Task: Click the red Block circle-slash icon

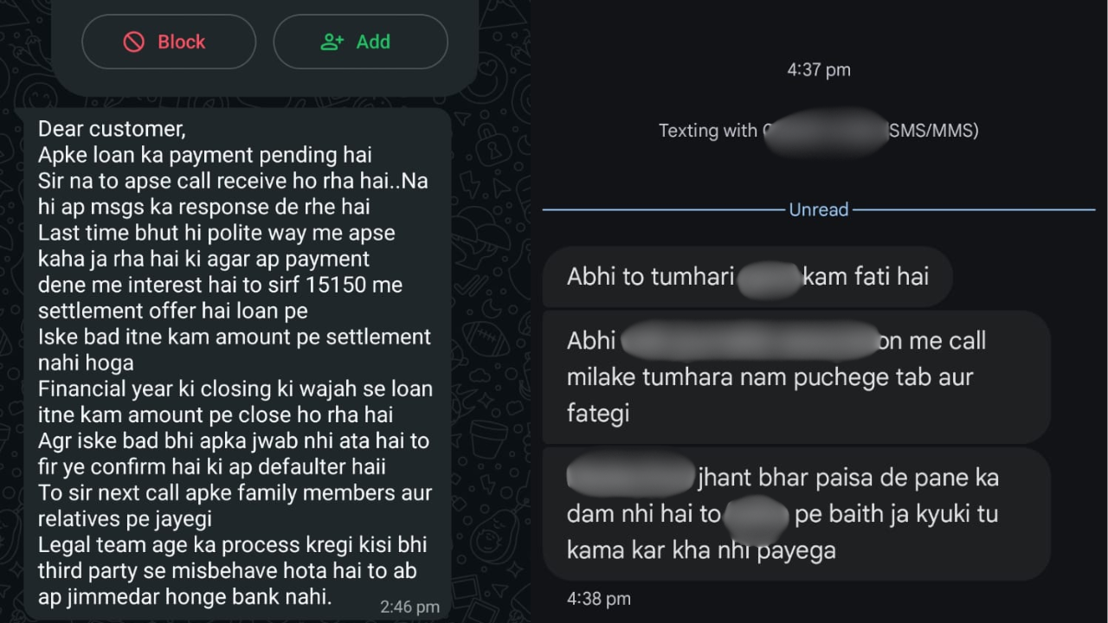Action: 134,42
